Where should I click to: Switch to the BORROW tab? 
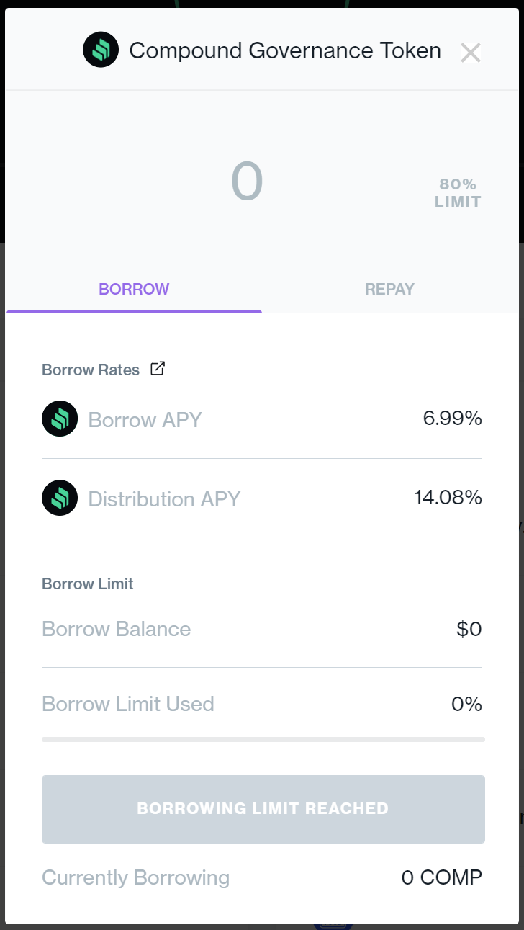point(134,290)
